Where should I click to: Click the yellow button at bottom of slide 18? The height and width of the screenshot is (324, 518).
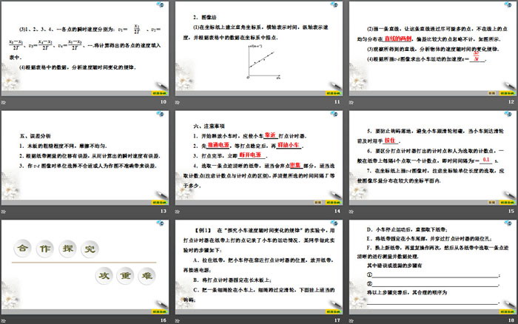(507, 311)
